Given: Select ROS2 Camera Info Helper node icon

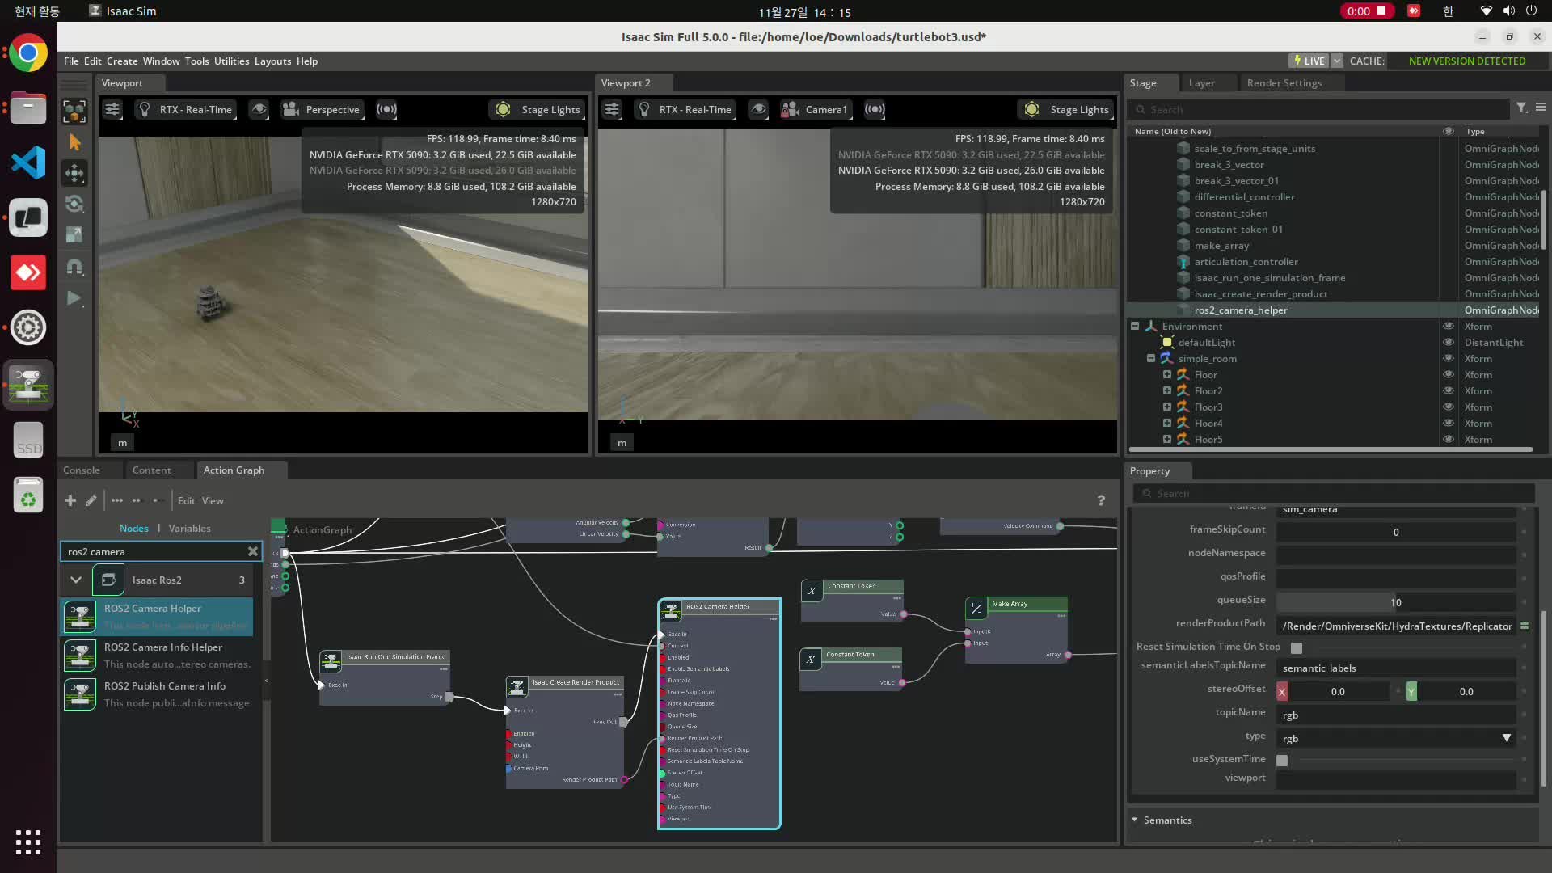Looking at the screenshot, I should (x=80, y=656).
